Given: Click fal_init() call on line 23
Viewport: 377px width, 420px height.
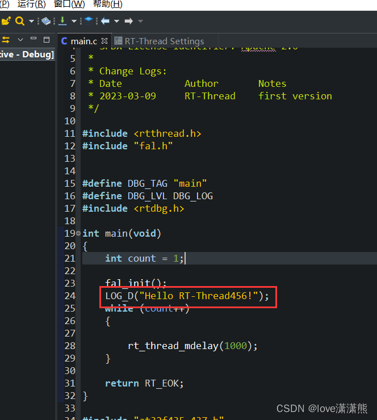Looking at the screenshot, I should point(136,282).
